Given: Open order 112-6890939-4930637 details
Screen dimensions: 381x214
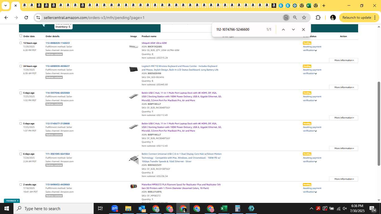Looking at the screenshot, I should coord(57,66).
